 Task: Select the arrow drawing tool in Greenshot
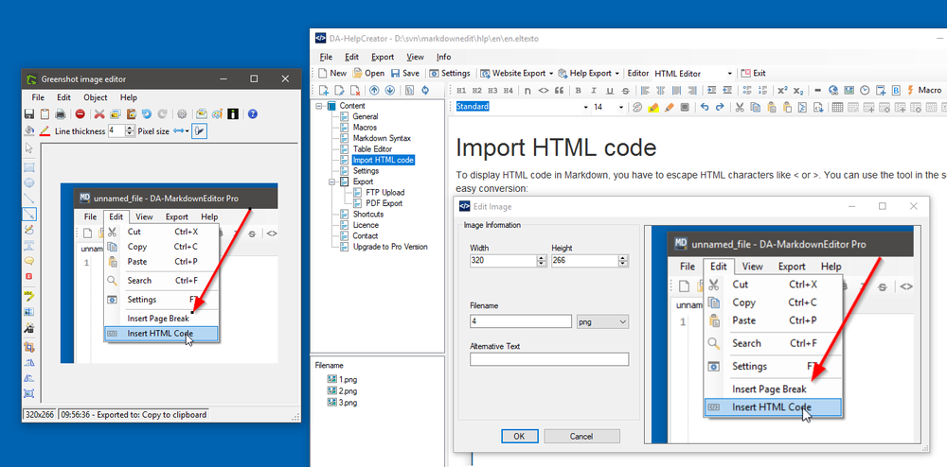click(x=29, y=214)
